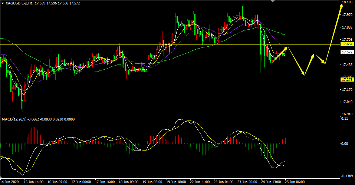Click the 0.00 value on MACD scale

345,143
